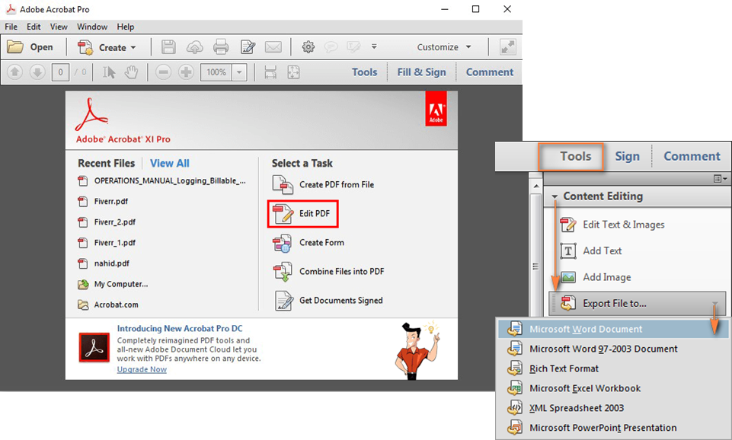
Task: Select the Add Text tool
Action: click(590, 251)
